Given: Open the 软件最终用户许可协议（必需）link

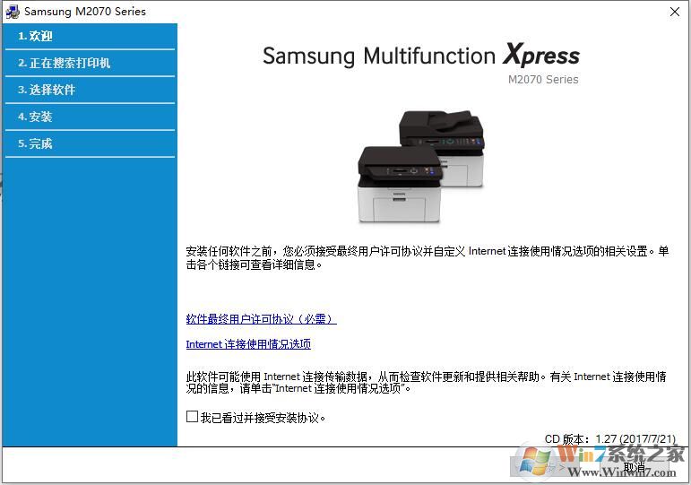Looking at the screenshot, I should 261,319.
